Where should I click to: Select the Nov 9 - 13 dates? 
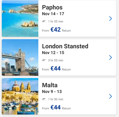(52, 92)
